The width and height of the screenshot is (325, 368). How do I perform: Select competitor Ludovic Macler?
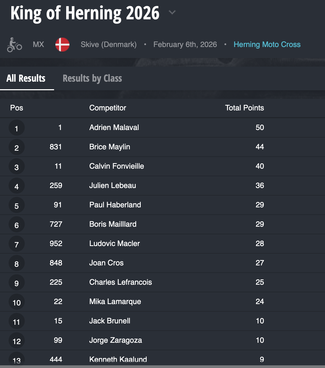(x=114, y=244)
